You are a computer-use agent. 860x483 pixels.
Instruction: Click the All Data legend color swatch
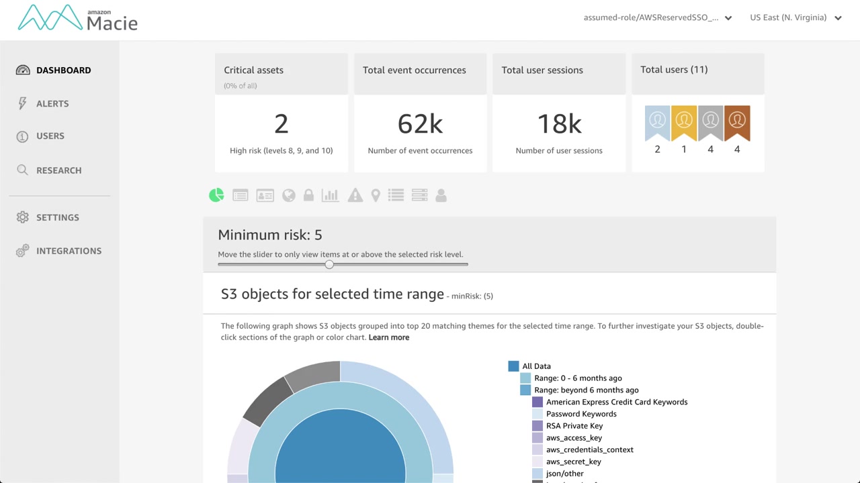point(514,366)
